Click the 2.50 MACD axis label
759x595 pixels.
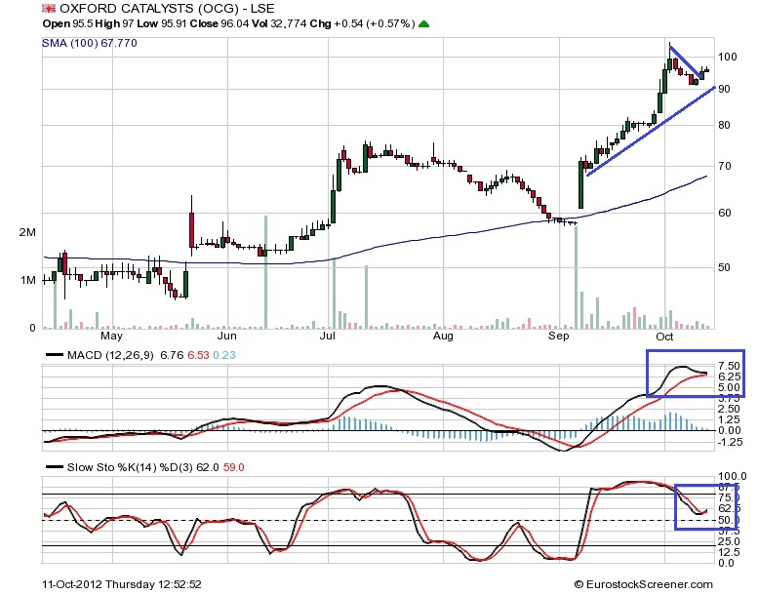tap(730, 409)
